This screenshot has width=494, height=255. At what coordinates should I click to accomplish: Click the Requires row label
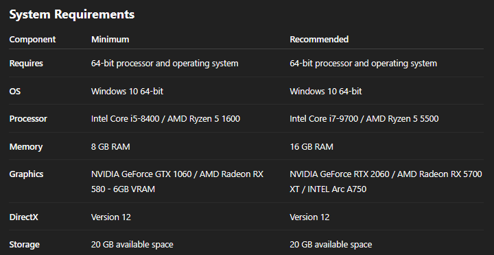coord(26,64)
